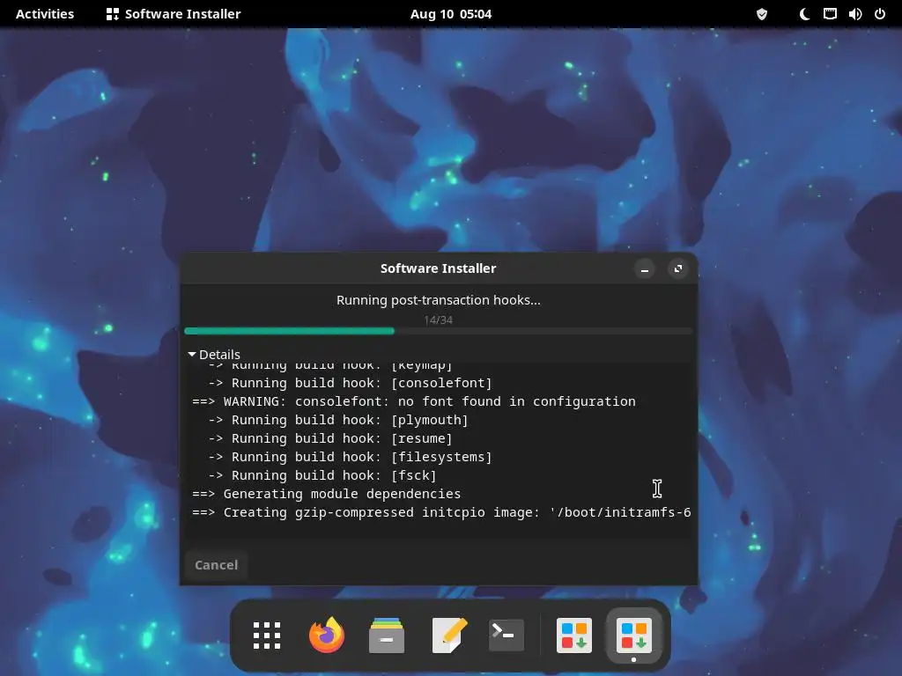Click the filesystems build hook log line

point(351,457)
